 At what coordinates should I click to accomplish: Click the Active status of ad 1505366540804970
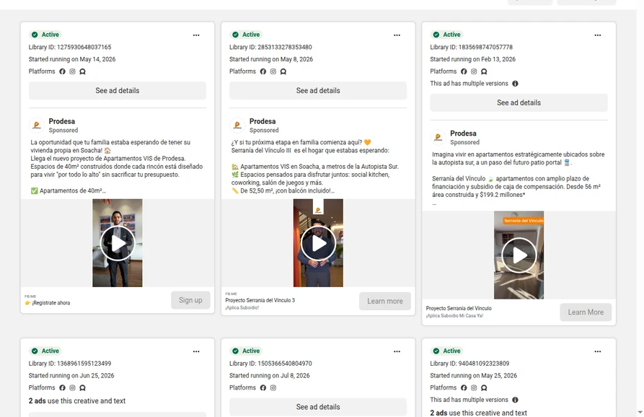coord(247,351)
